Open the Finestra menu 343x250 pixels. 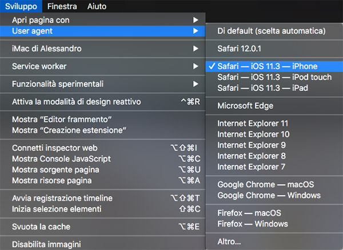click(62, 6)
